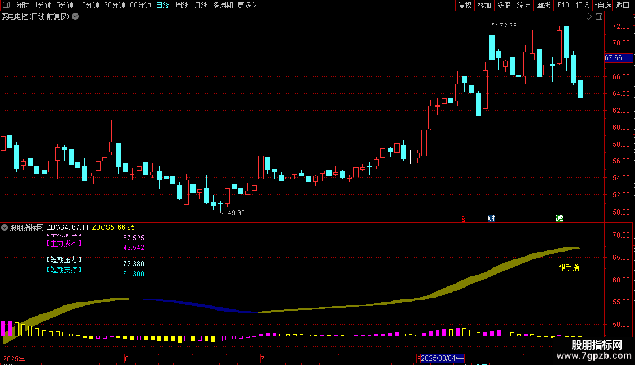Click the 短期支撑 label
This screenshot has height=365, width=635.
point(64,270)
